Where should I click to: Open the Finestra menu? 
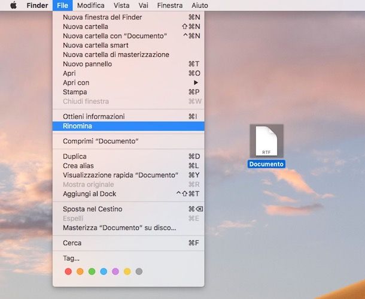170,5
